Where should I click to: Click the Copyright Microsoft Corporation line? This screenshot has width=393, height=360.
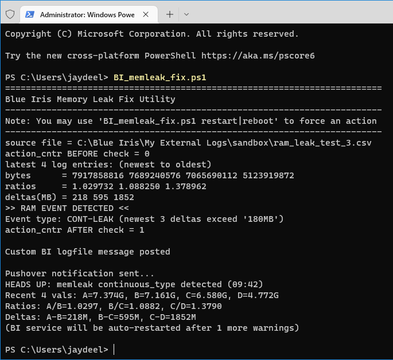(152, 34)
